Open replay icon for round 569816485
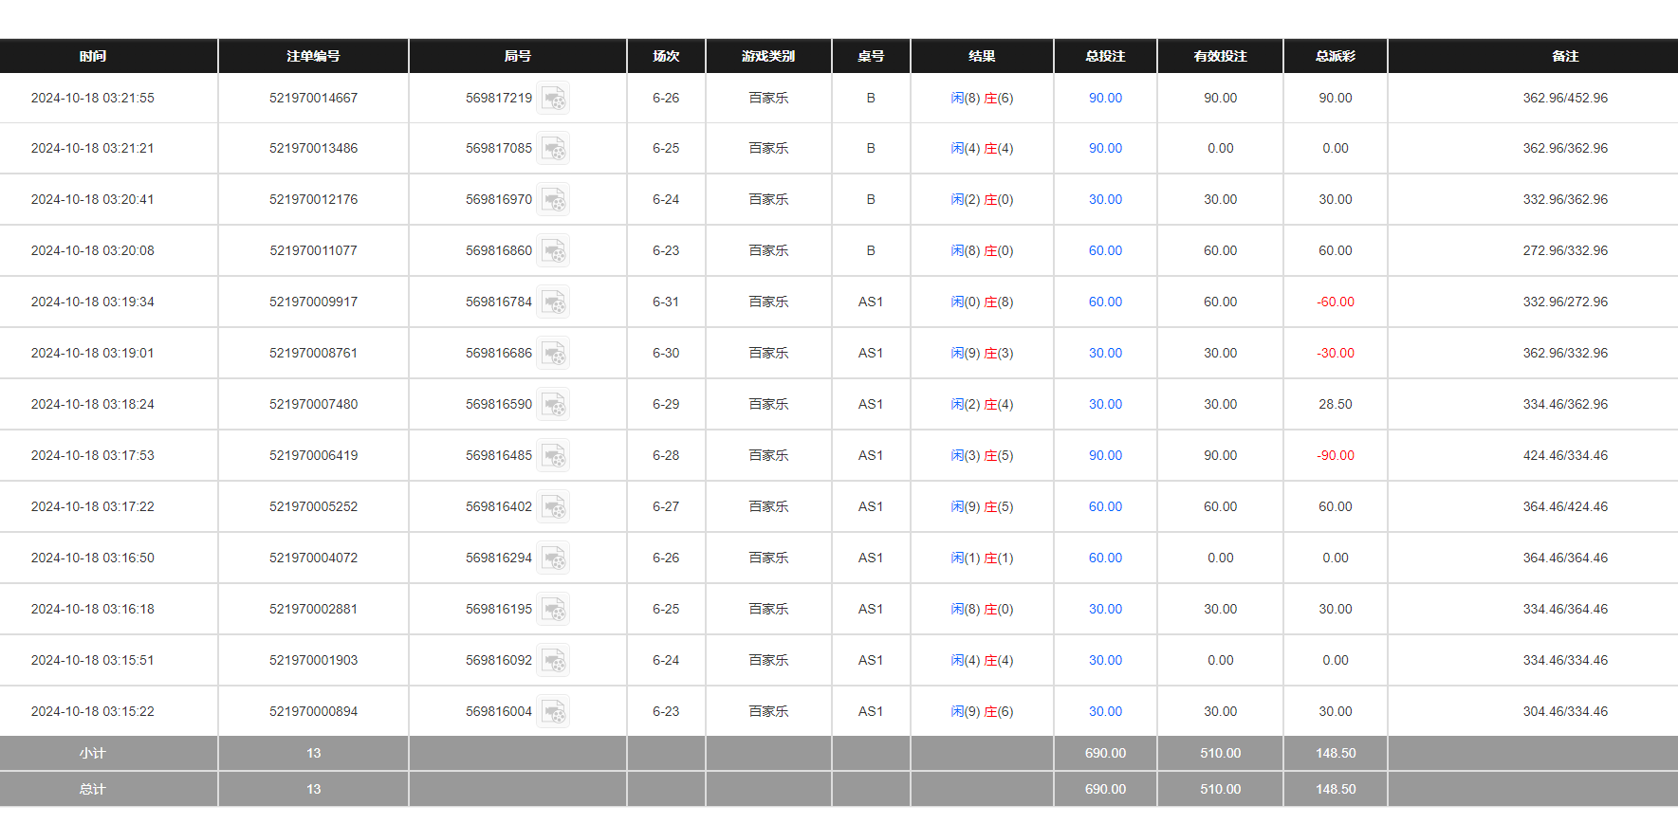Viewport: 1678px width, 824px height. (553, 456)
